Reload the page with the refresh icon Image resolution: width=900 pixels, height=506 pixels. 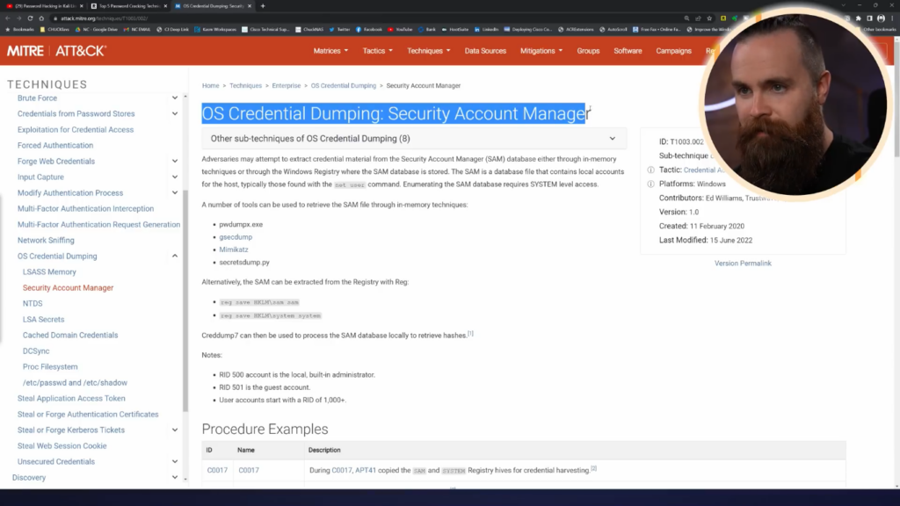30,18
